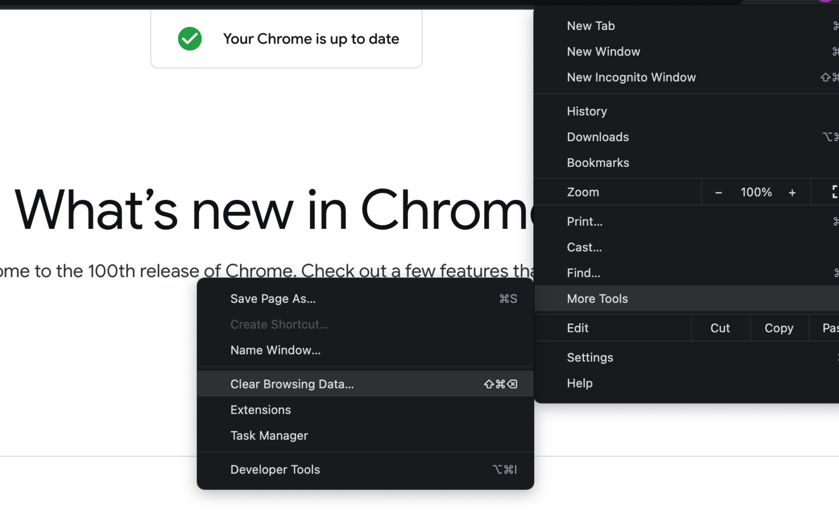Choose Find... in the Chrome menu
The image size is (839, 524).
pos(686,273)
